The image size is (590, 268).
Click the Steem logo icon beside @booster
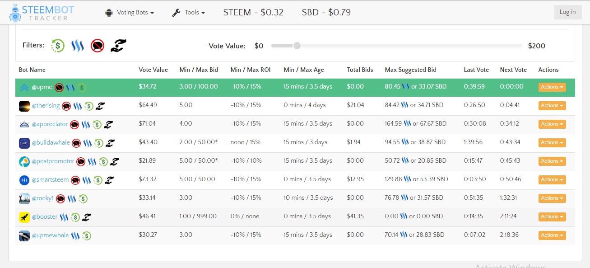(64, 217)
